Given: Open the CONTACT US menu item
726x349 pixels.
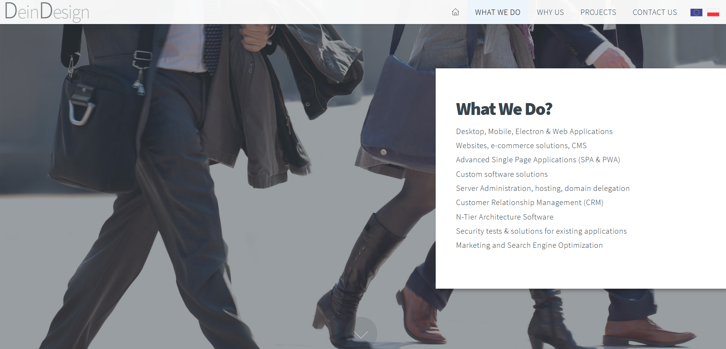Looking at the screenshot, I should 655,12.
